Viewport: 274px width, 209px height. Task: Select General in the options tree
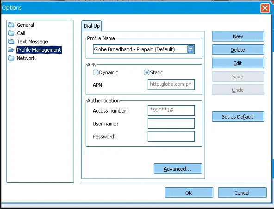[x=25, y=25]
